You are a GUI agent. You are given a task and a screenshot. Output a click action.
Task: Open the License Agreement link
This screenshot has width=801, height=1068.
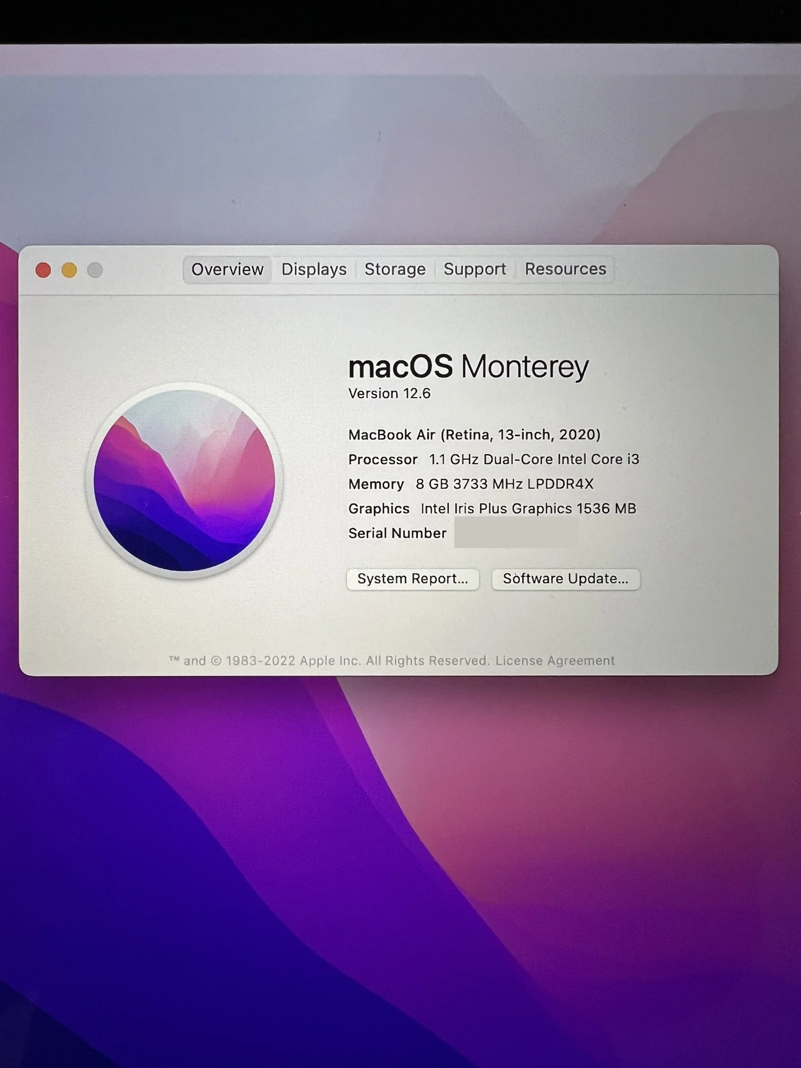click(555, 661)
